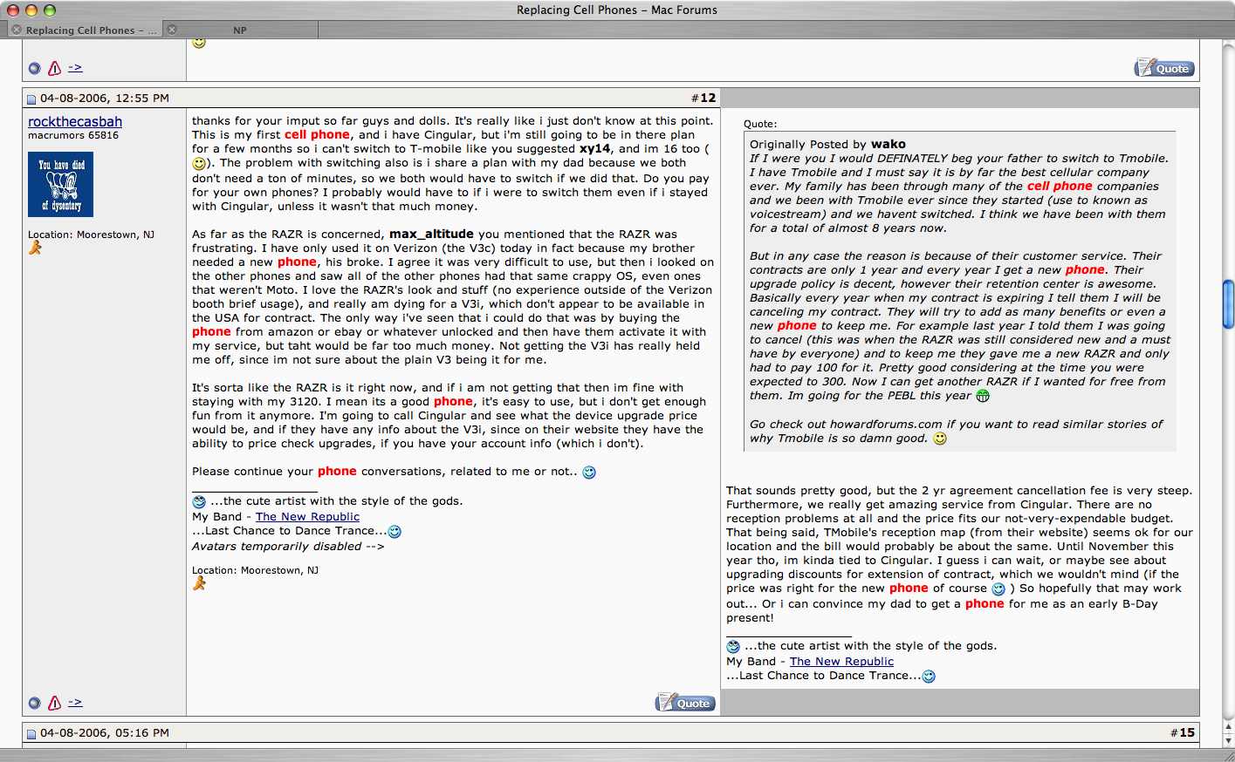Open post number 12 permalink

[x=707, y=99]
